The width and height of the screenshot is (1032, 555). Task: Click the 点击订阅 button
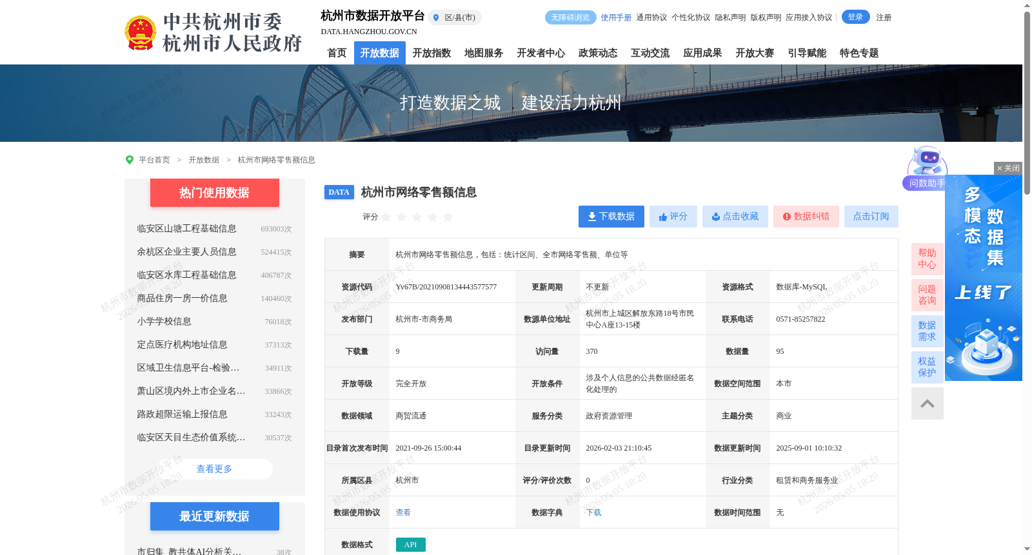pos(871,217)
